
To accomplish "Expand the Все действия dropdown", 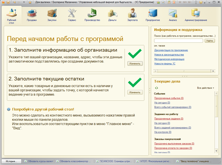I will [205, 88].
